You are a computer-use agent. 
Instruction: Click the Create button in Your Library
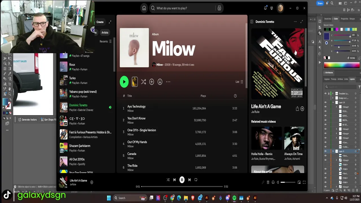point(100,22)
